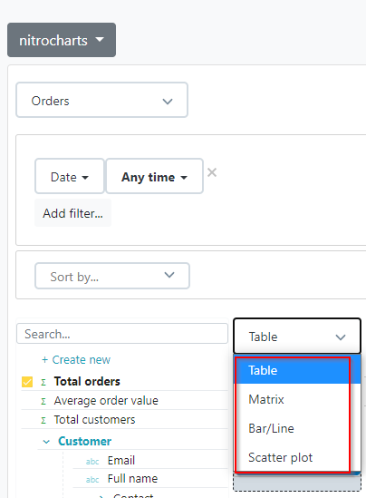Image resolution: width=366 pixels, height=498 pixels.
Task: Choose Scatter plot option in list
Action: [x=297, y=457]
